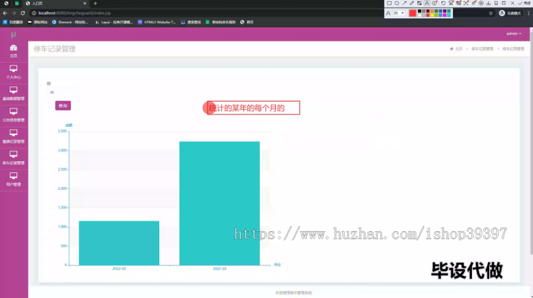Screen dimensions: 533x298
Task: Click the 2022-03 x-axis label
Action: pyautogui.click(x=220, y=269)
